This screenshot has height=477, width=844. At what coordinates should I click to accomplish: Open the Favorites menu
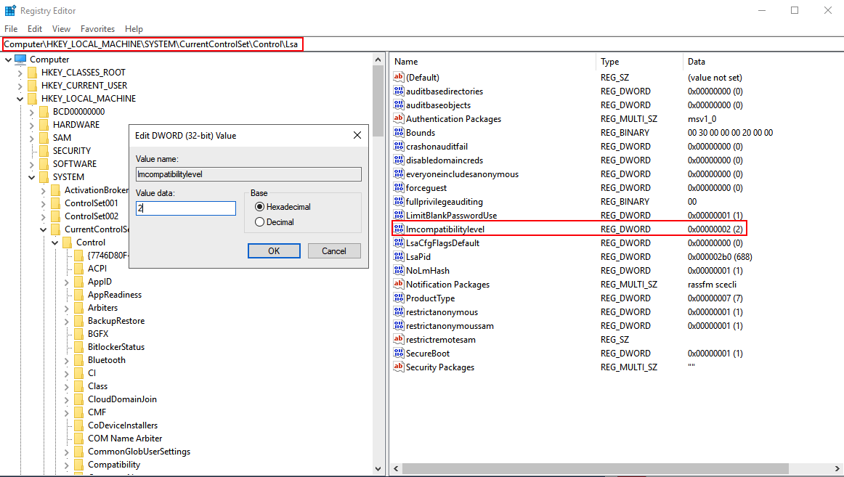click(x=97, y=29)
